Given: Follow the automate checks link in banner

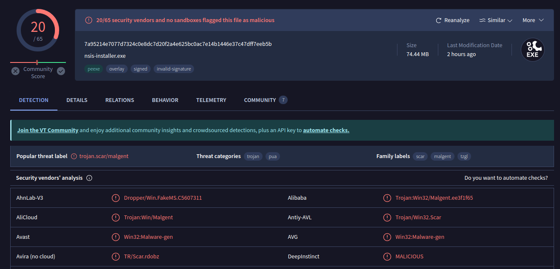Looking at the screenshot, I should click(x=326, y=130).
